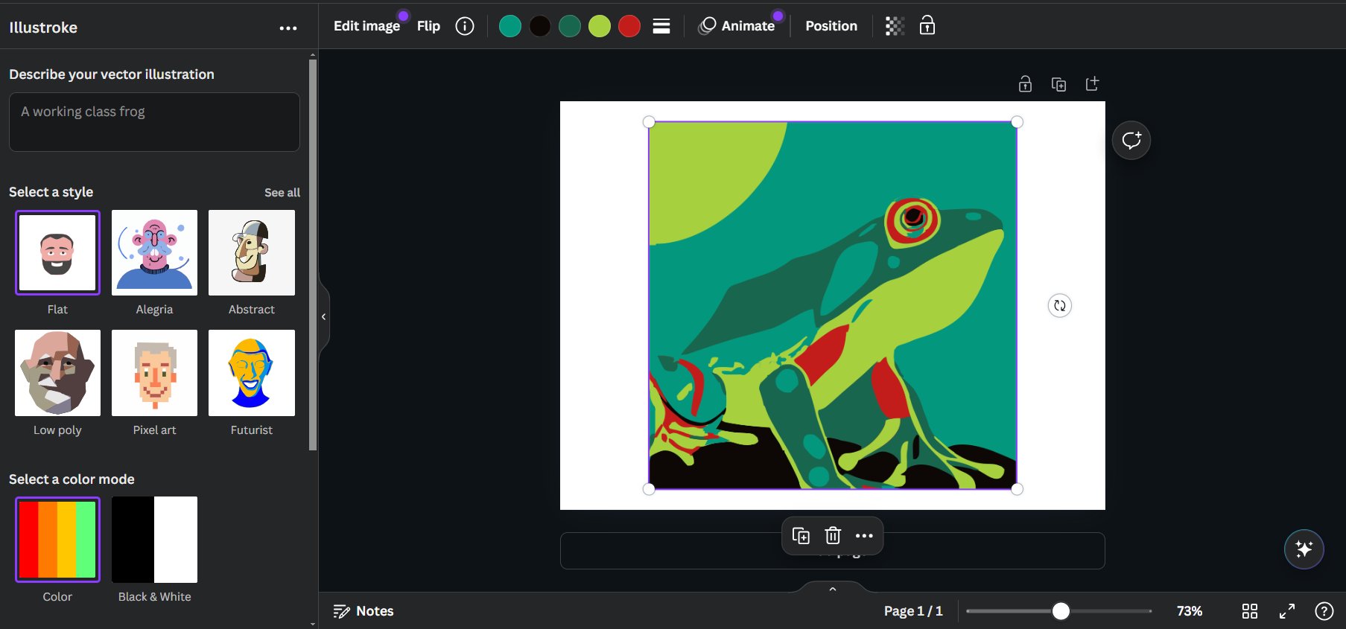1346x629 pixels.
Task: Add new page icon above canvas
Action: pyautogui.click(x=1092, y=83)
